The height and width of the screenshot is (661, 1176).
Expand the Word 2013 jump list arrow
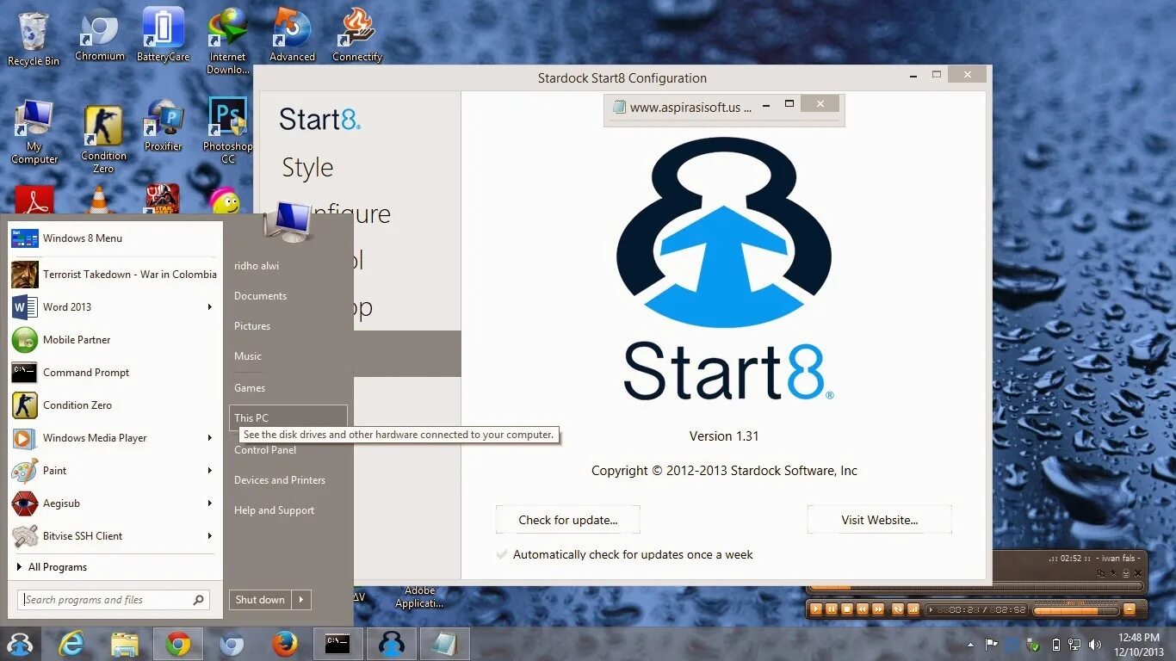[x=209, y=307]
